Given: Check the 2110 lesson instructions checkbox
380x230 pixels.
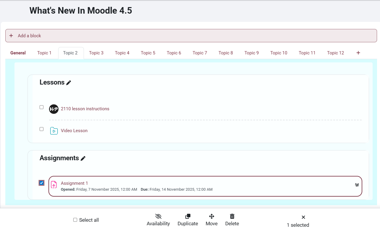Looking at the screenshot, I should tap(42, 107).
